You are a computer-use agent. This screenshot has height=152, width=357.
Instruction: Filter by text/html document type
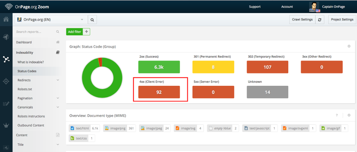pos(84,128)
